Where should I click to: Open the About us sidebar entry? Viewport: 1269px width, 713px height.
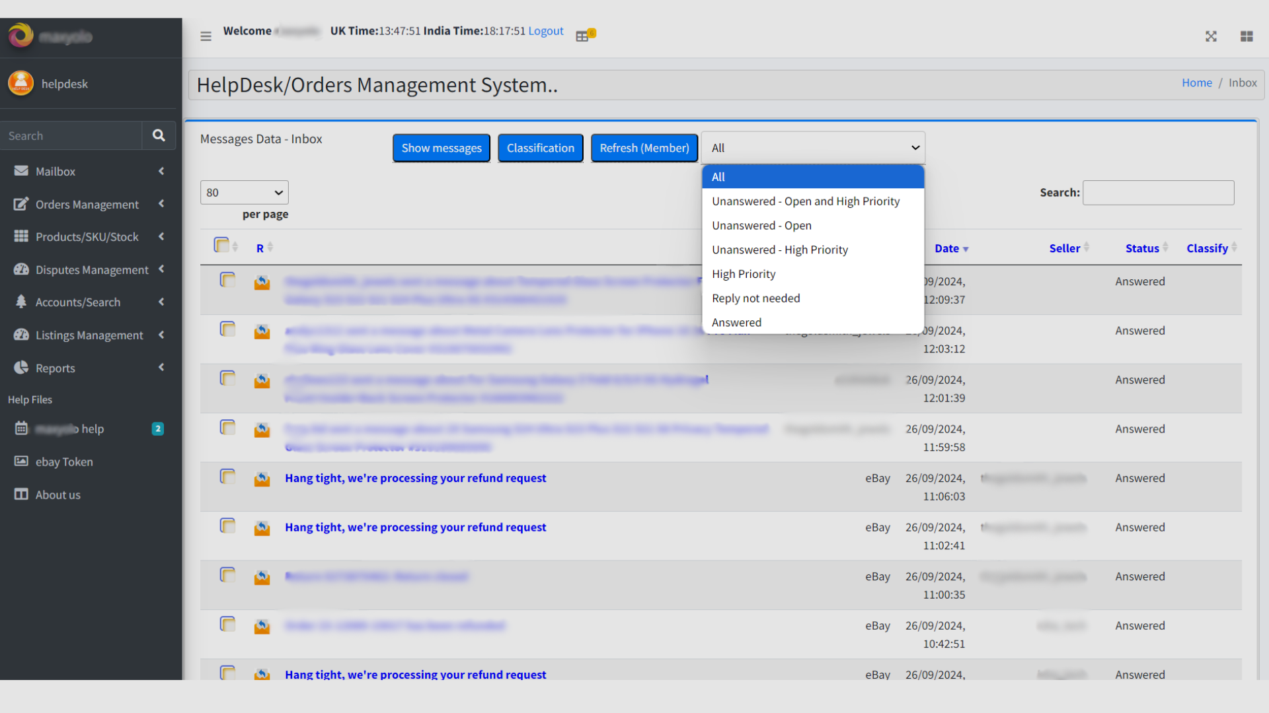[58, 494]
